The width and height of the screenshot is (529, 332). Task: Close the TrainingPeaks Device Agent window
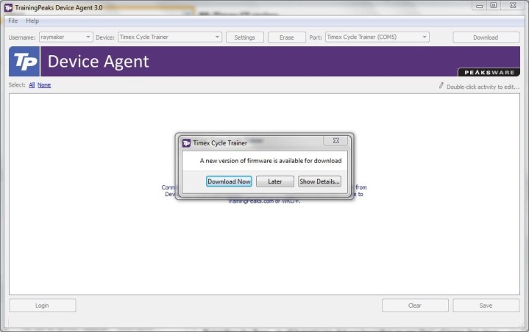pyautogui.click(x=513, y=6)
